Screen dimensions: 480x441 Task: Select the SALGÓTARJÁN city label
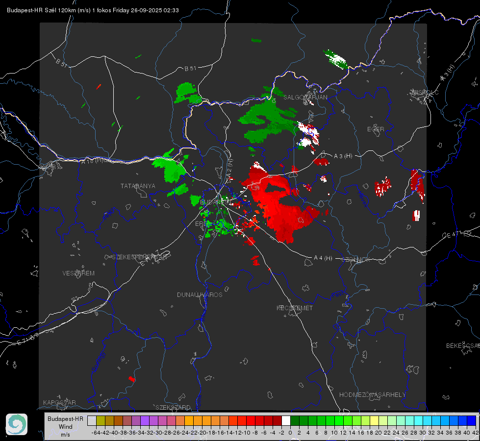[305, 98]
